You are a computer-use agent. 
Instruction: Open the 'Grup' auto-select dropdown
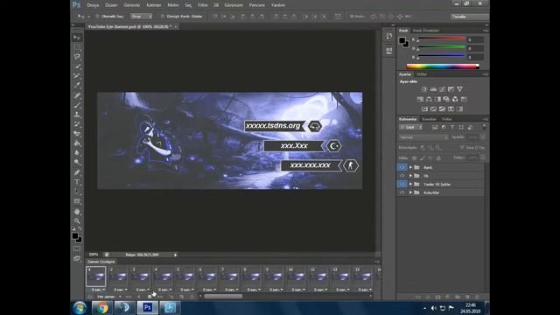[x=141, y=17]
